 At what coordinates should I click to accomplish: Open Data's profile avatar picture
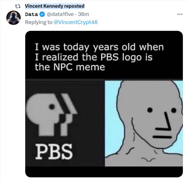(13, 18)
